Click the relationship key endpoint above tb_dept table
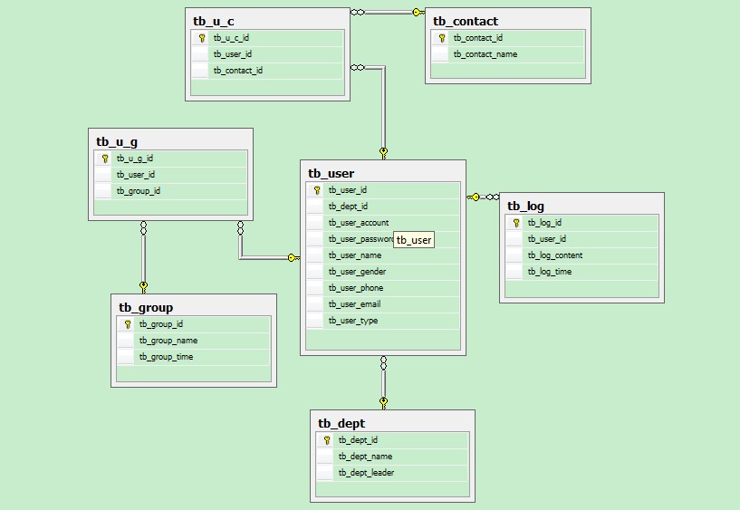 tap(383, 400)
